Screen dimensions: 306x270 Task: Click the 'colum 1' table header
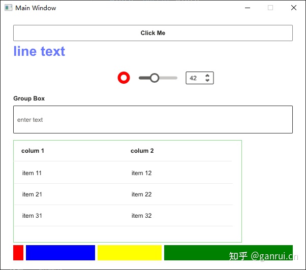[33, 151]
